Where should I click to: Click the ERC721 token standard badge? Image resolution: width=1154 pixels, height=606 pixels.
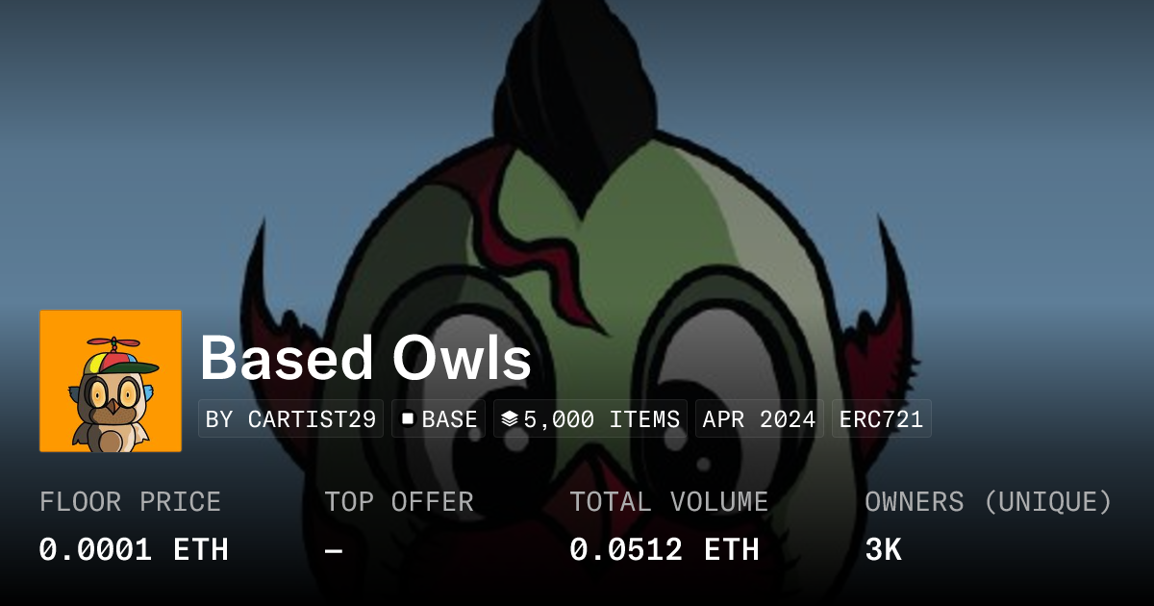881,419
